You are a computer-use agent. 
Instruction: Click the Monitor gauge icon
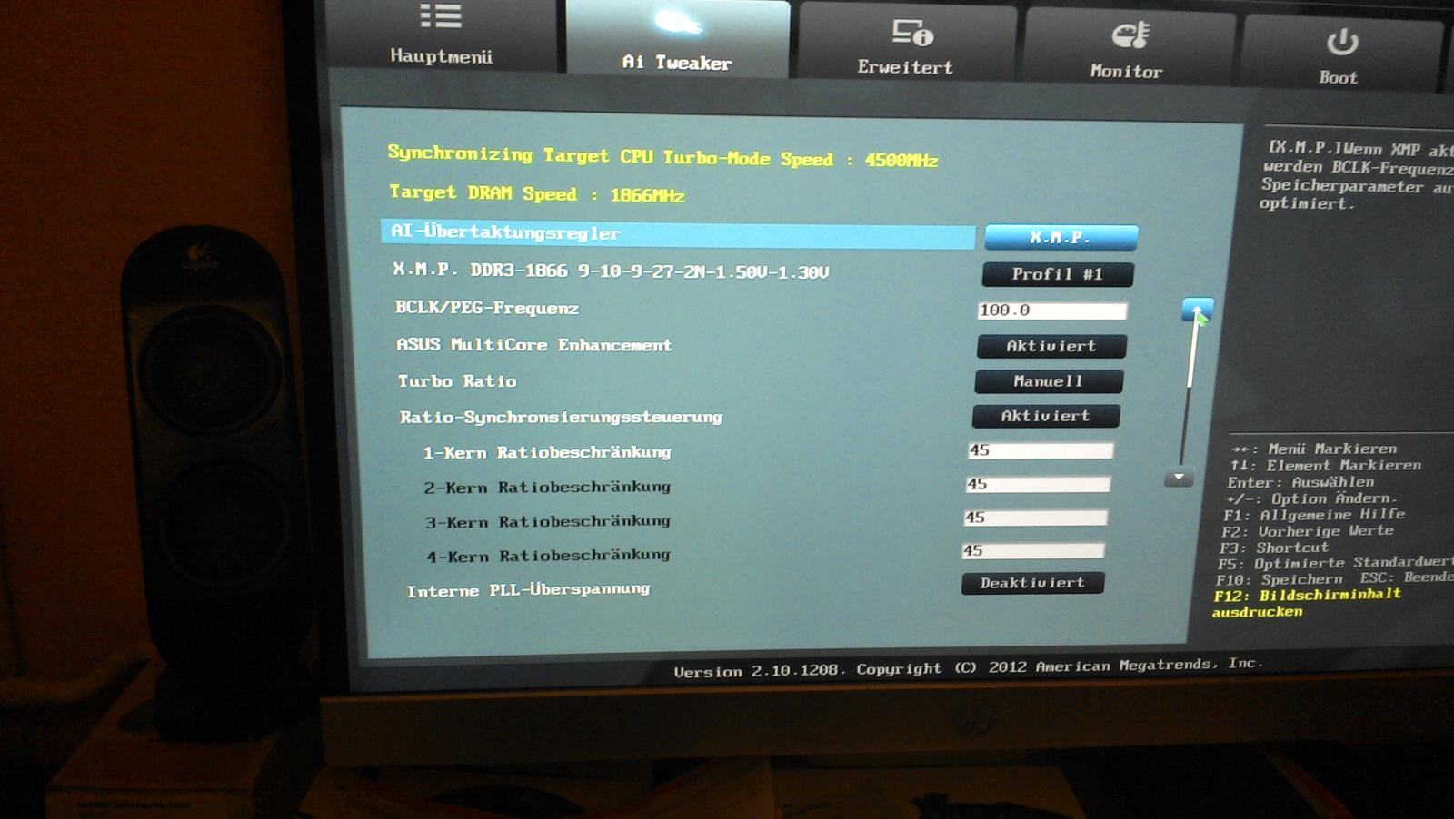[x=1130, y=36]
